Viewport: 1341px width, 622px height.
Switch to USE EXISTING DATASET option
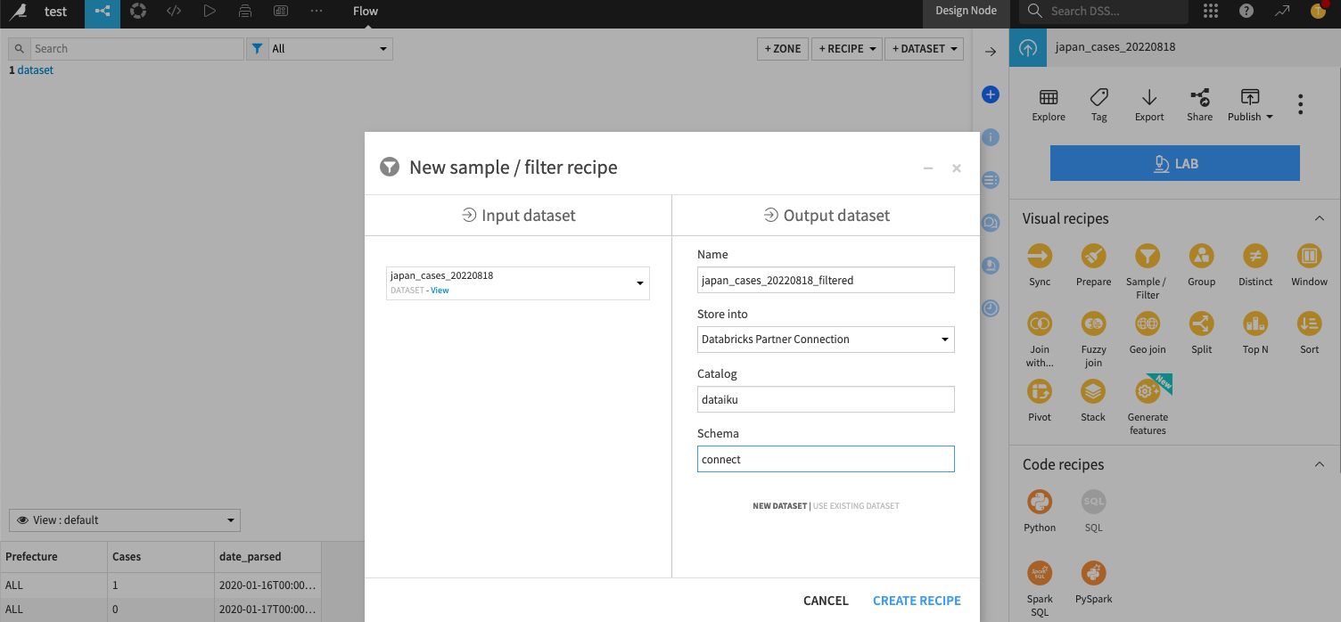(x=856, y=506)
